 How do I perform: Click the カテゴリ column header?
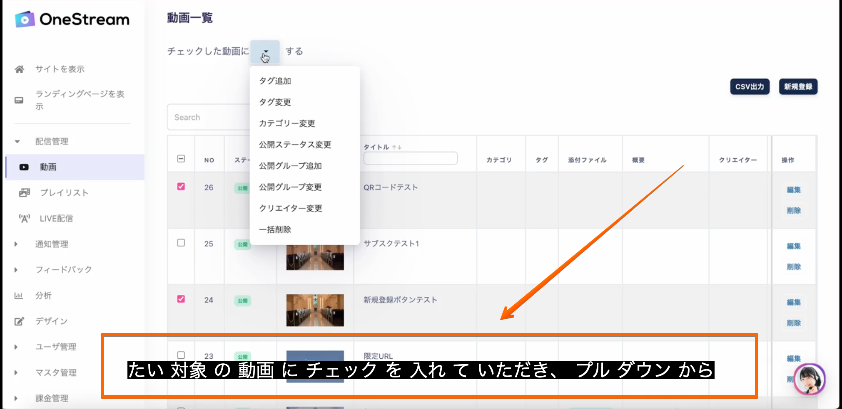499,160
